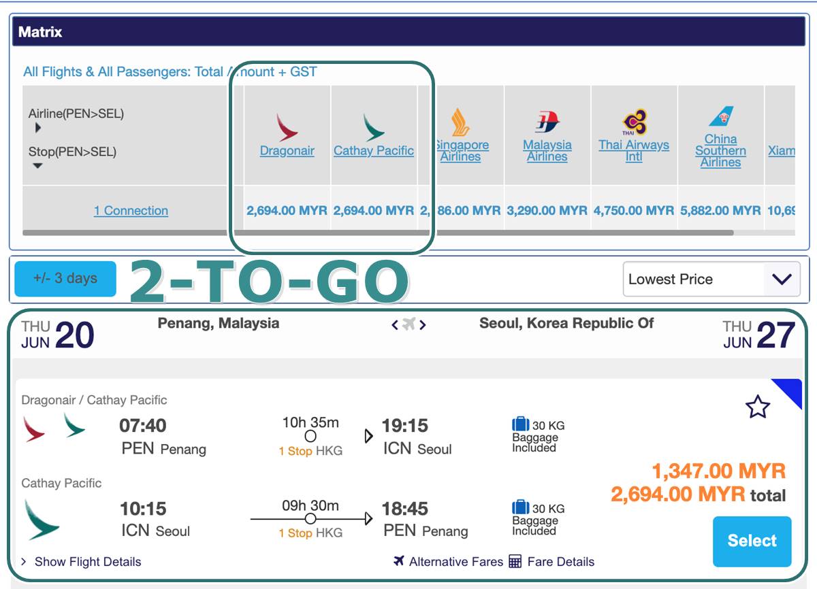Click the 10h 35m duration
The width and height of the screenshot is (817, 589).
tap(310, 422)
